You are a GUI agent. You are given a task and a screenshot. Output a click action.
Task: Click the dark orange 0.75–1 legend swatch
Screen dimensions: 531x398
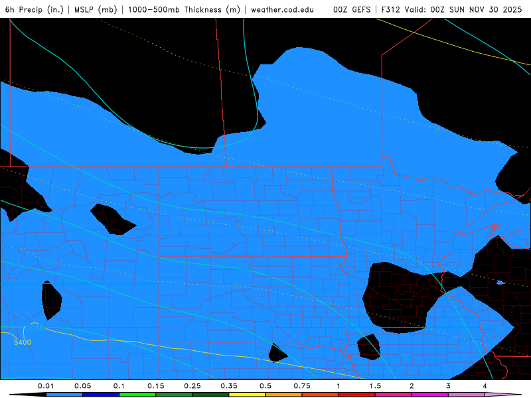pos(321,395)
